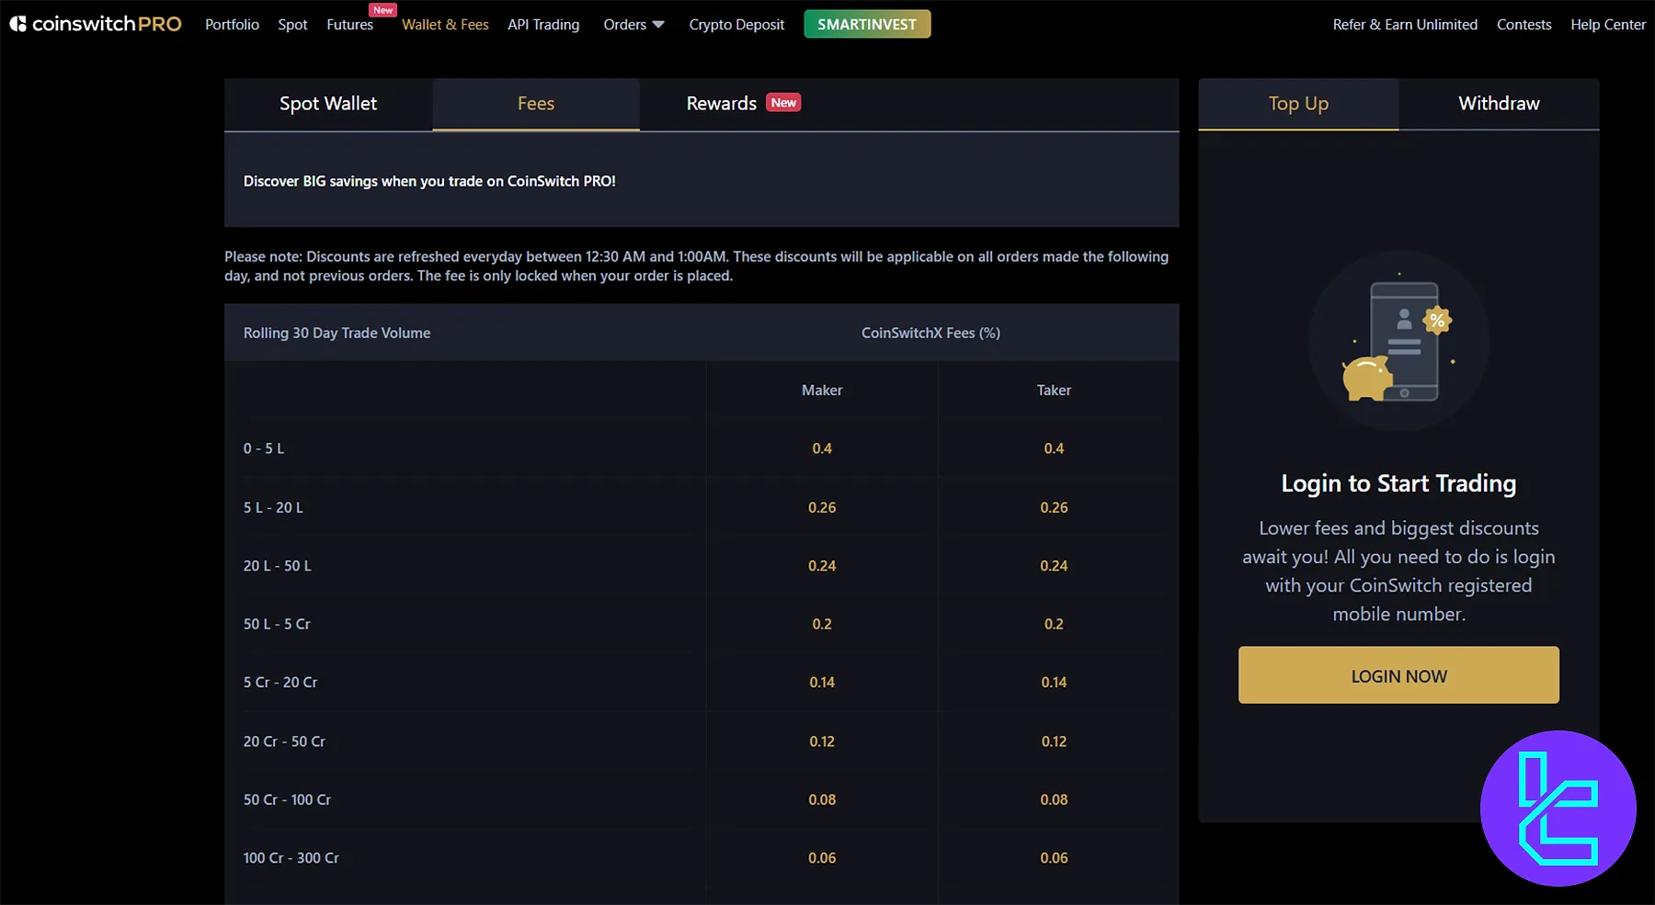
Task: Click the Maker column header
Action: [x=822, y=390]
